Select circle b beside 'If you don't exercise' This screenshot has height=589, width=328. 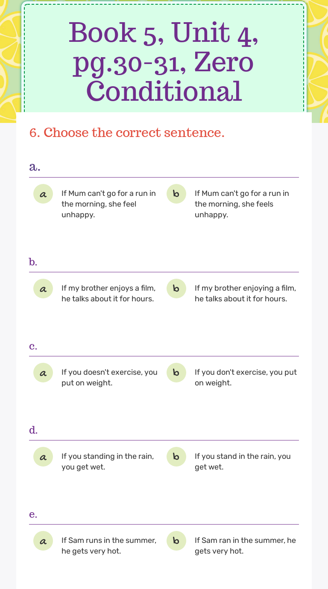point(176,373)
